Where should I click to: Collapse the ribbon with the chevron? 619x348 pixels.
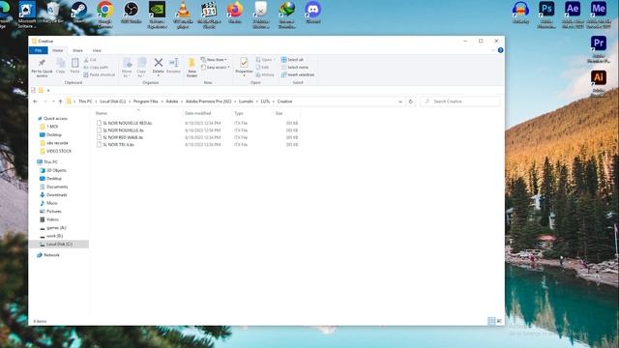(492, 50)
